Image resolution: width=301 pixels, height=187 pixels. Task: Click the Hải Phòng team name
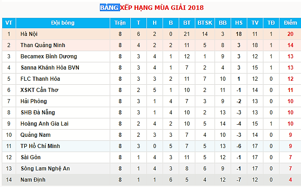click(34, 101)
